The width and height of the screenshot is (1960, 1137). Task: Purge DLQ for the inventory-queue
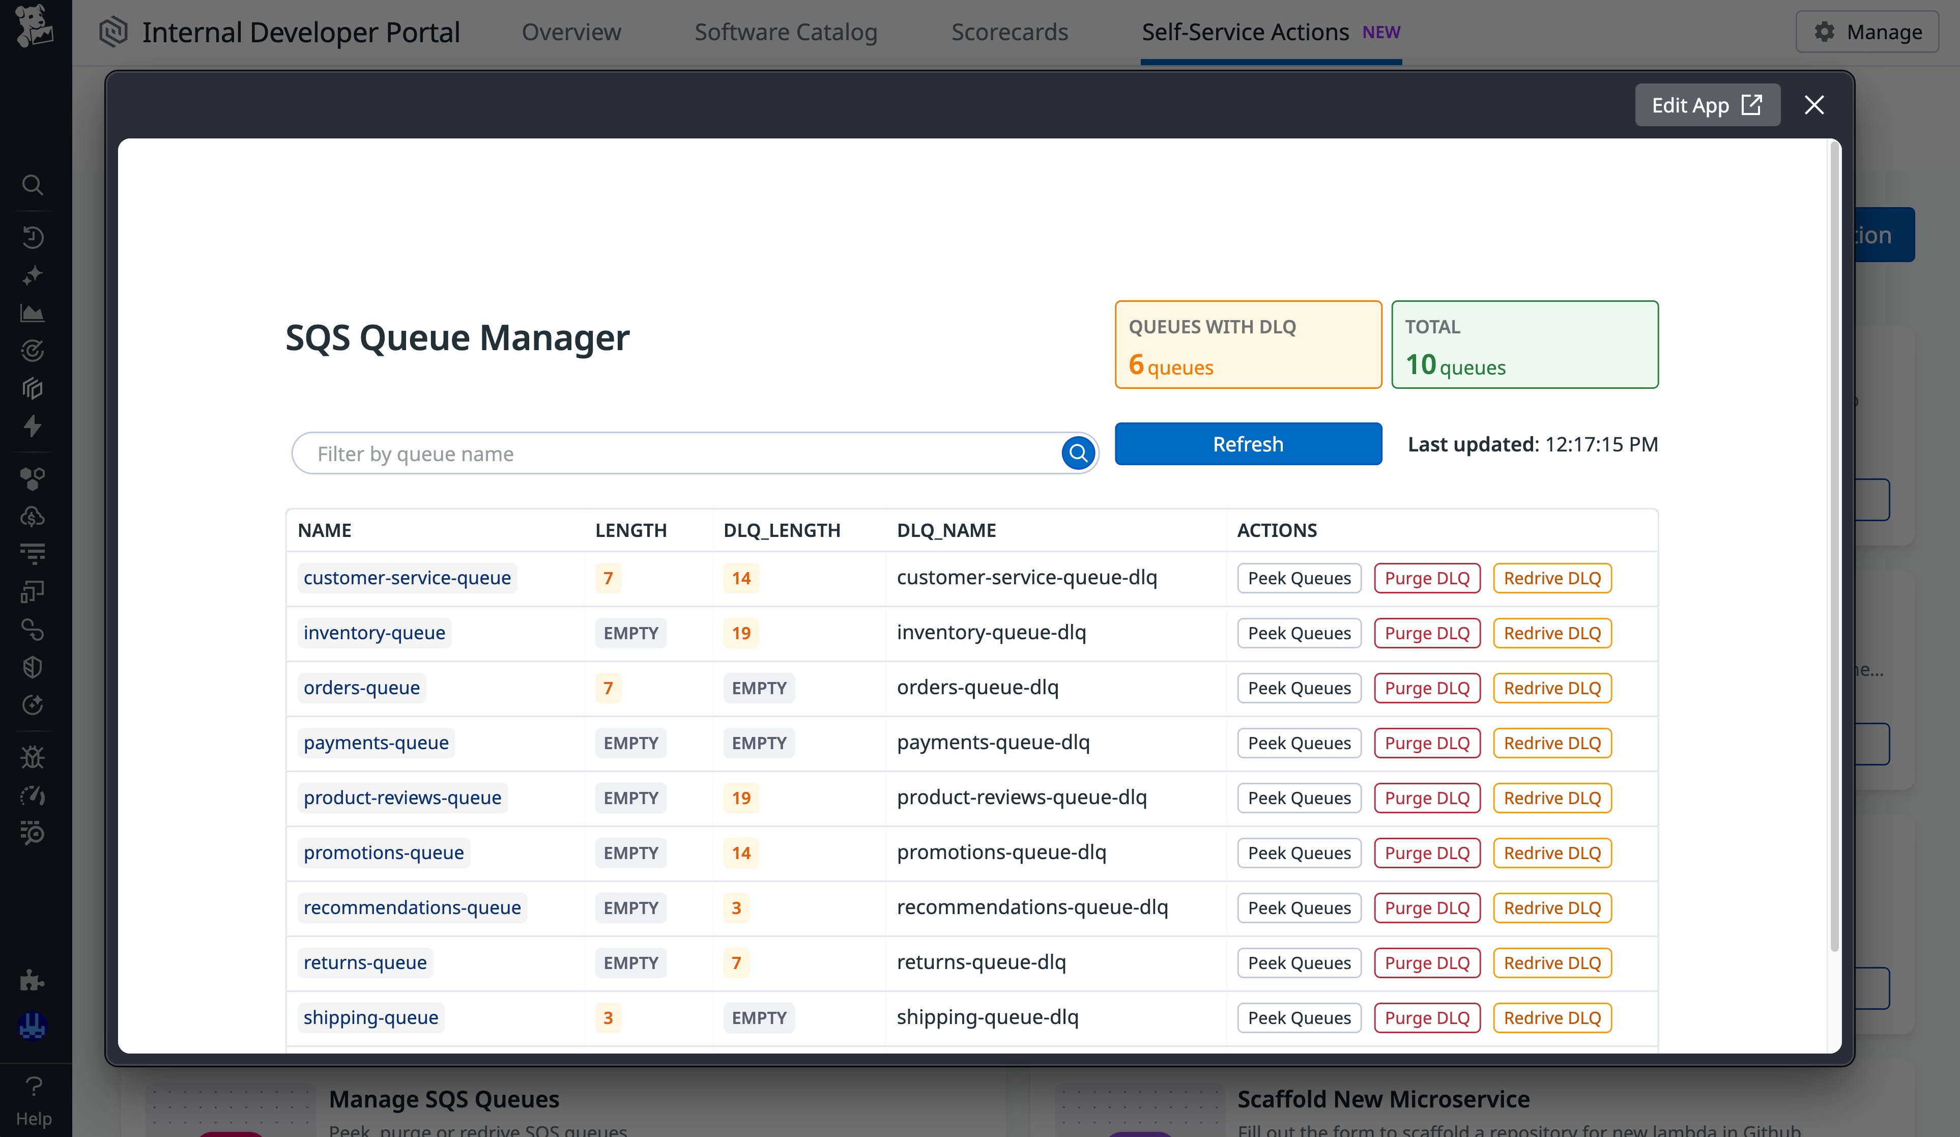point(1426,633)
